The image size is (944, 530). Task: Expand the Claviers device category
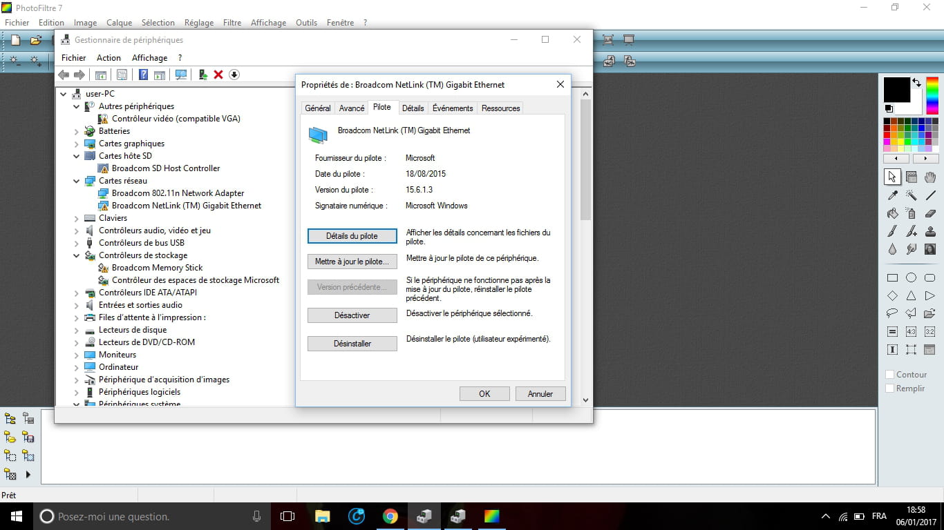(77, 218)
